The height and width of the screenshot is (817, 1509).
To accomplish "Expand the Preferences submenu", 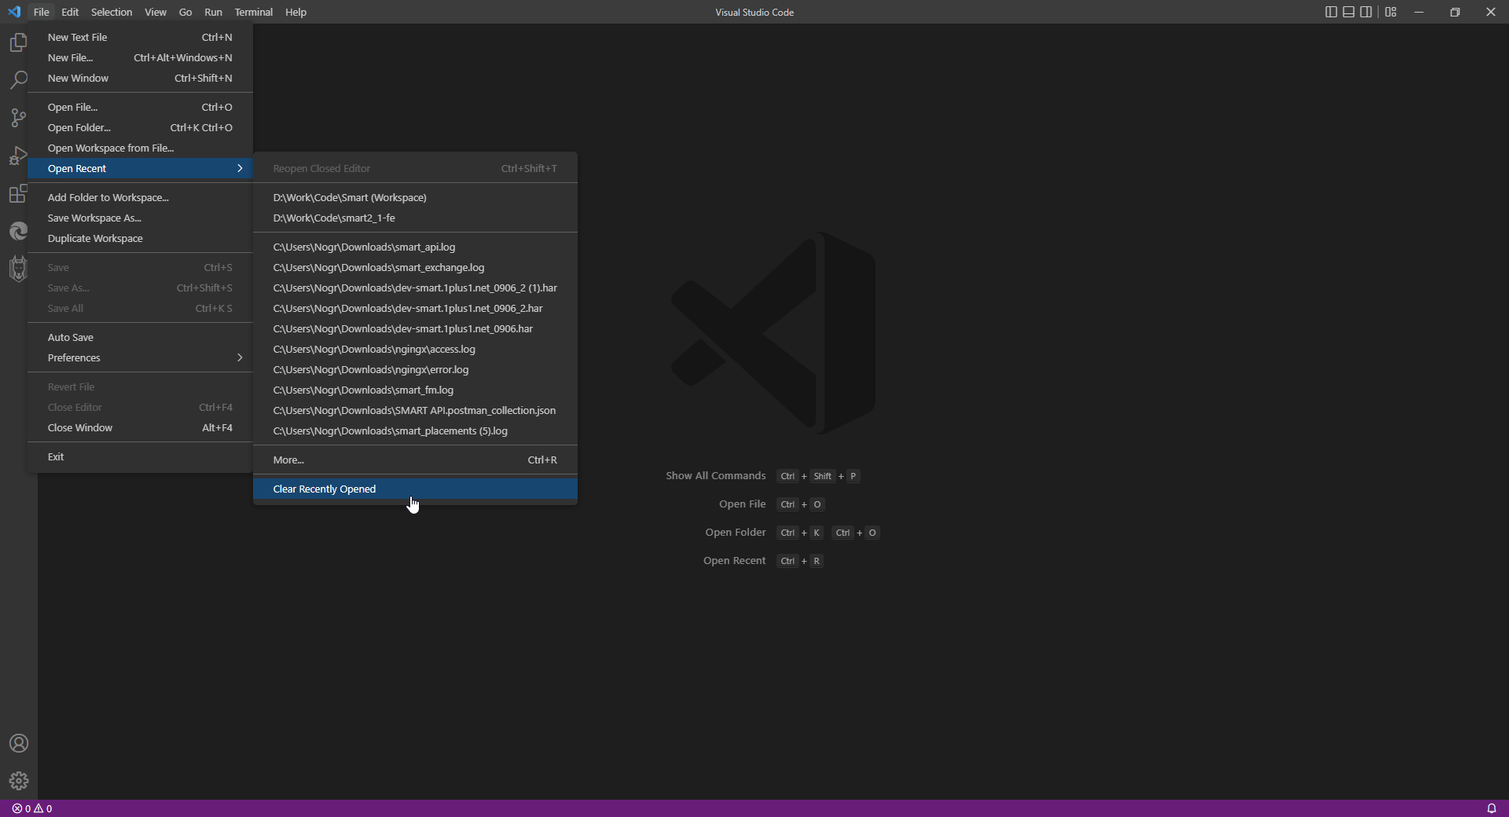I will point(141,357).
